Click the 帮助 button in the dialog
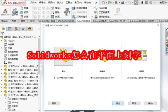Image resolution: width=168 pixels, height=112 pixels. [151, 103]
